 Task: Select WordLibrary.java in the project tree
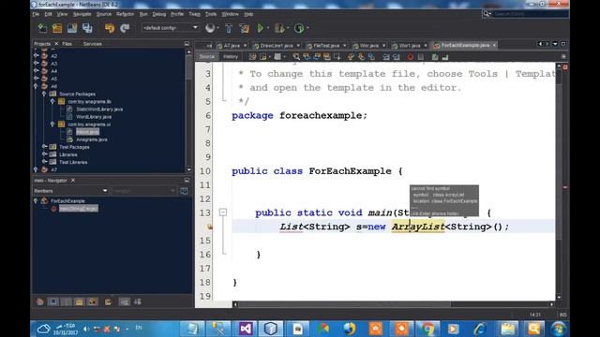coord(94,116)
